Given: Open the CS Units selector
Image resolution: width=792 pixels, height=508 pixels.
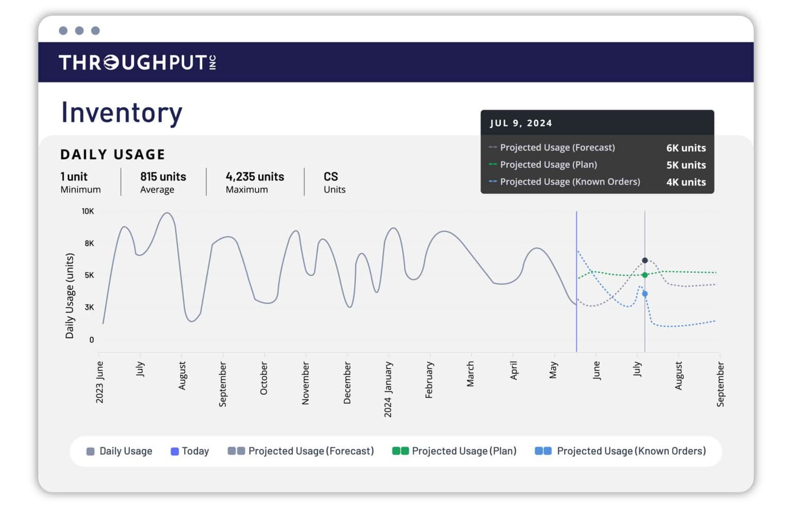Looking at the screenshot, I should (x=334, y=182).
